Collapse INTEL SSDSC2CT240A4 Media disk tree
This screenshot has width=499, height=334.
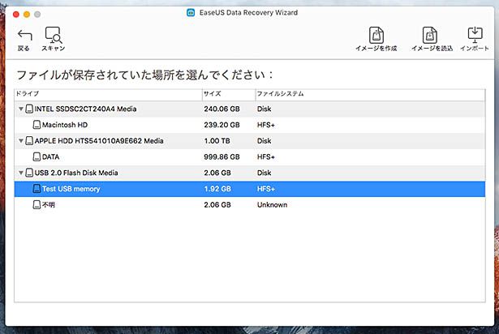20,109
